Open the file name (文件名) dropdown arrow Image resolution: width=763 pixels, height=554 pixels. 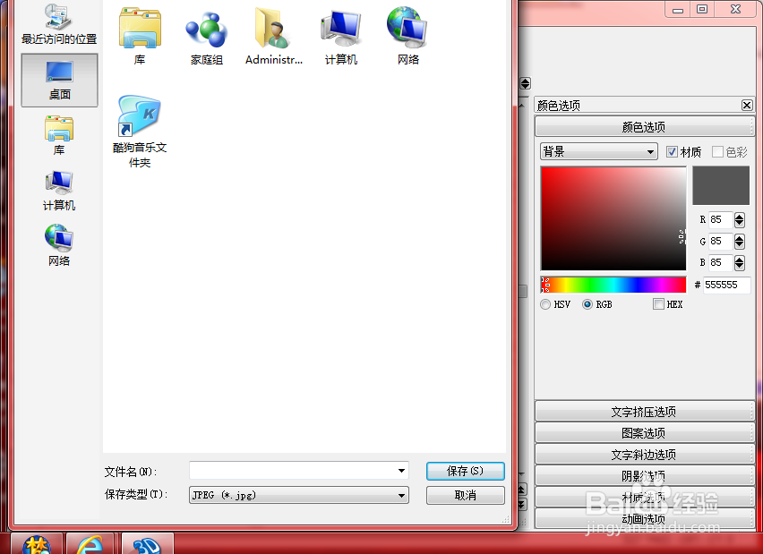pyautogui.click(x=401, y=471)
